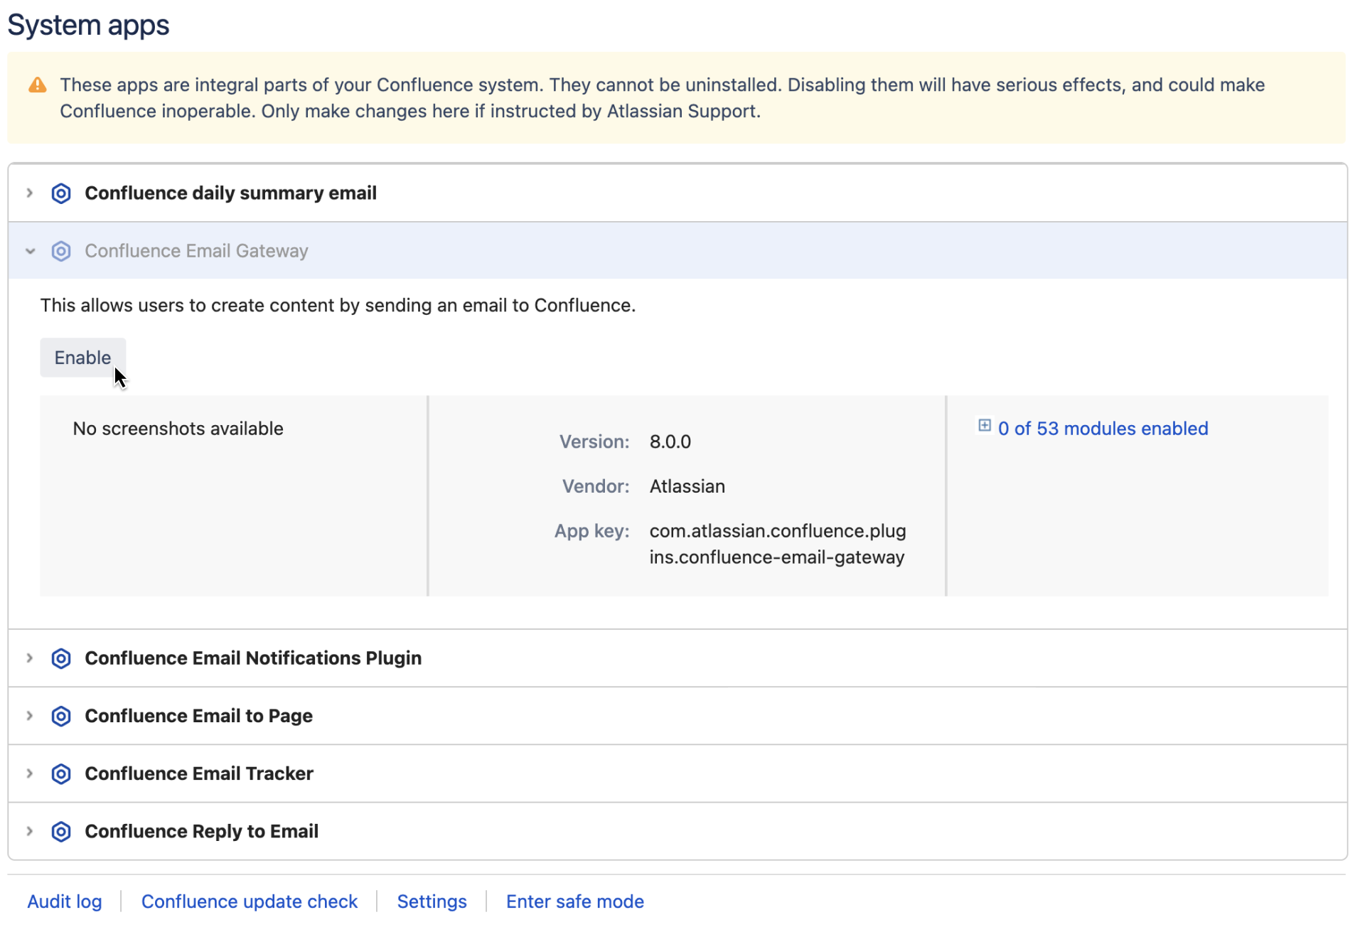Viewport: 1355px width, 927px height.
Task: Click the Confluence Reply to Email icon
Action: (61, 831)
